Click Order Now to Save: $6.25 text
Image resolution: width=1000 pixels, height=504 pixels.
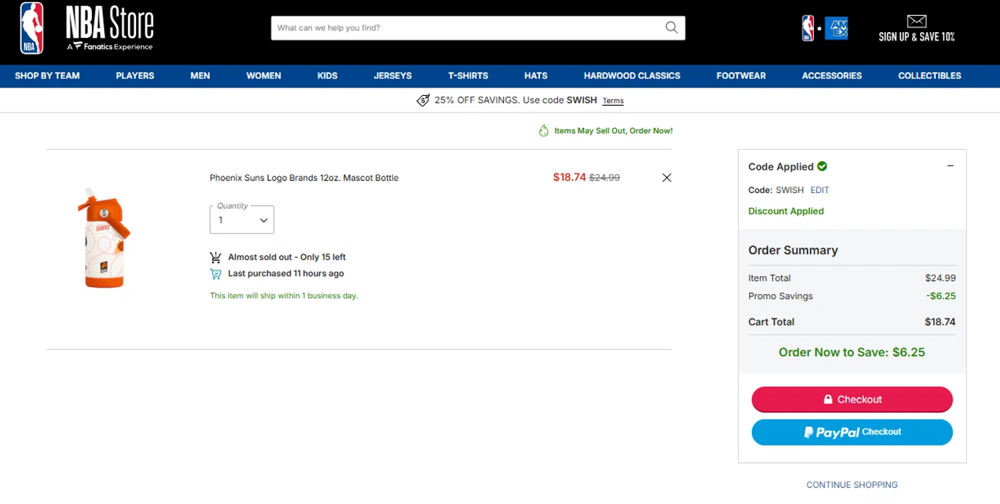coord(852,352)
